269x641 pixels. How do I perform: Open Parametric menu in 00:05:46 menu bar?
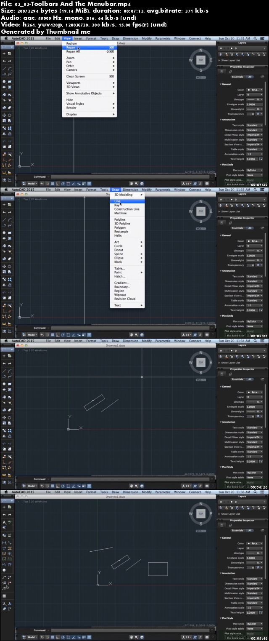point(163,492)
